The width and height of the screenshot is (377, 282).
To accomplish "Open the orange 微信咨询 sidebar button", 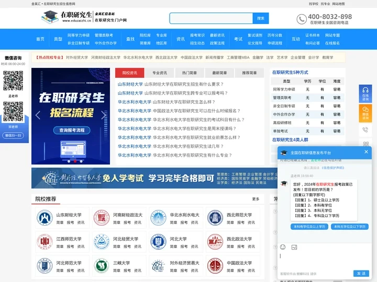I will pyautogui.click(x=365, y=113).
